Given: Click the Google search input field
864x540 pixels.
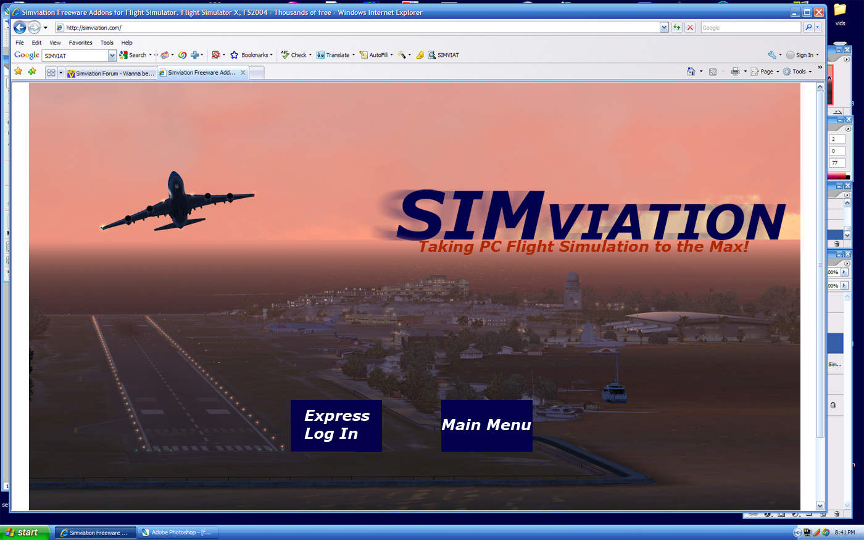Looking at the screenshot, I should coord(750,27).
